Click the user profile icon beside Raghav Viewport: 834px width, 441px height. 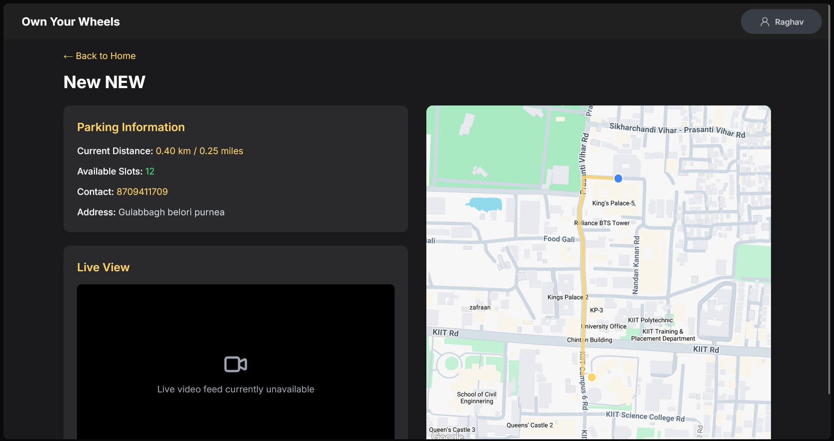(x=765, y=21)
